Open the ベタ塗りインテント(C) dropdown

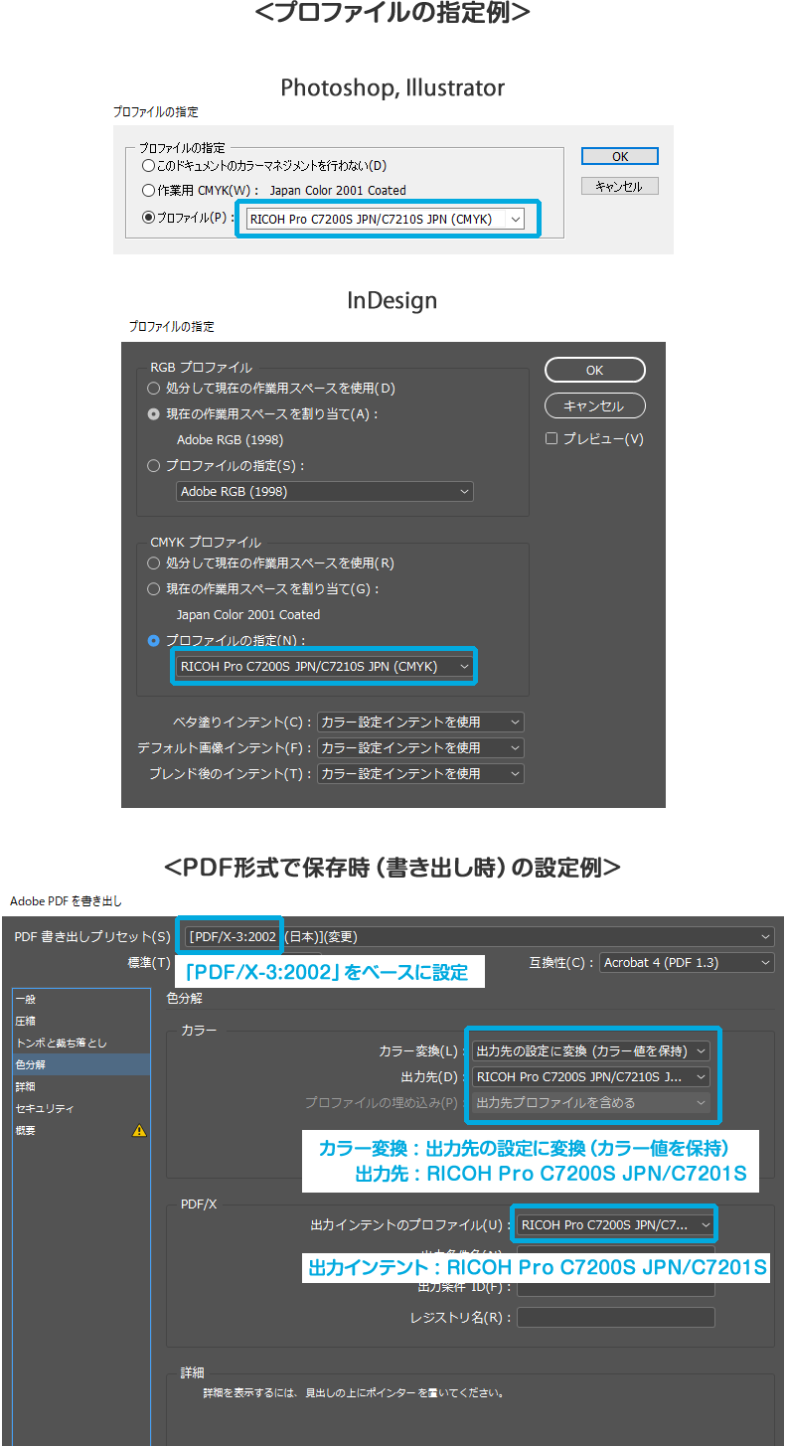click(420, 722)
